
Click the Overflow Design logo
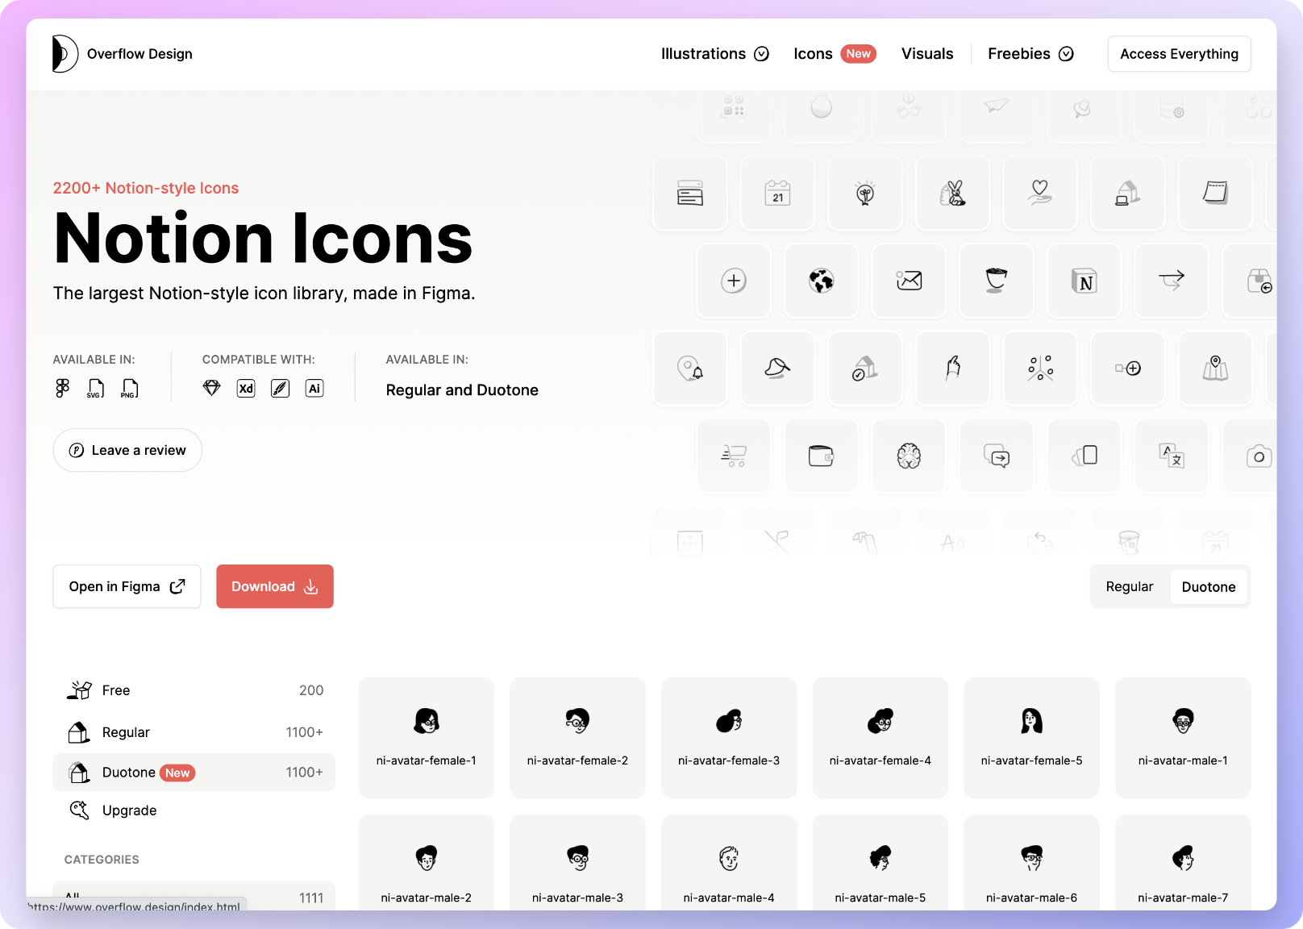(123, 54)
